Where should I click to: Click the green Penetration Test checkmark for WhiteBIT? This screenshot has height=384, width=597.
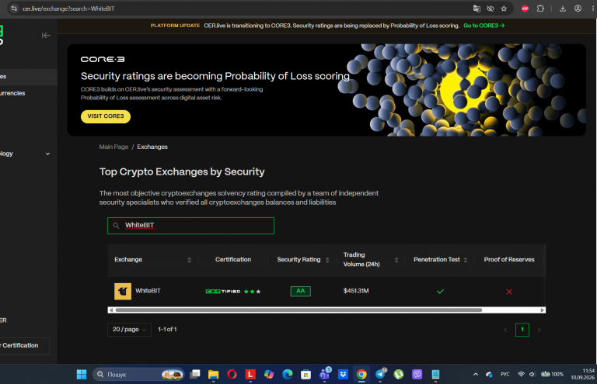click(x=440, y=292)
